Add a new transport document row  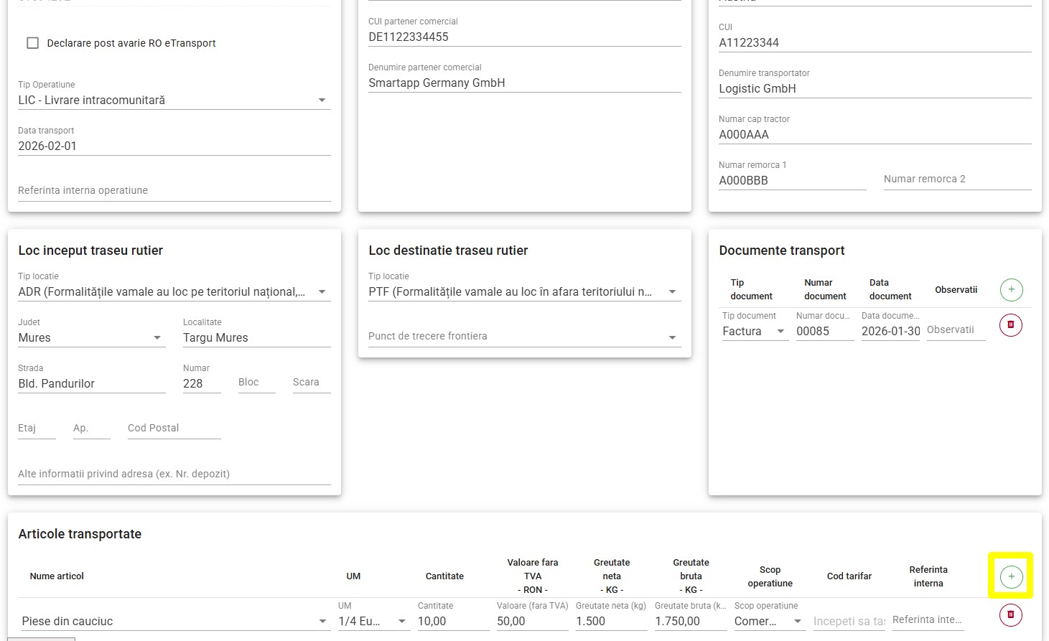[1011, 290]
